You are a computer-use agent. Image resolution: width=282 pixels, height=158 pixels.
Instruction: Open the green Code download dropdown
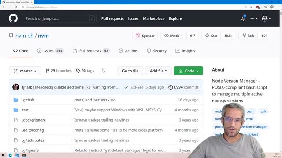point(189,71)
